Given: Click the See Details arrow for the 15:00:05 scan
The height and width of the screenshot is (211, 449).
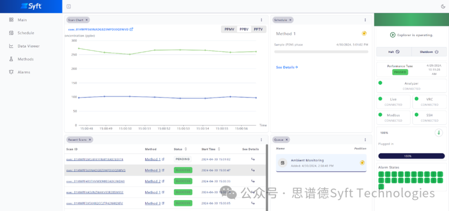Looking at the screenshot, I should click(x=253, y=203).
